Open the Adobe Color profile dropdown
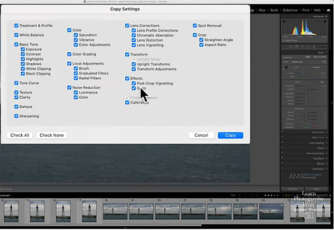 tap(297, 62)
